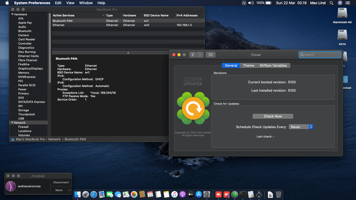Open Mac Lind user menu
This screenshot has height=200, width=356.
tap(318, 3)
